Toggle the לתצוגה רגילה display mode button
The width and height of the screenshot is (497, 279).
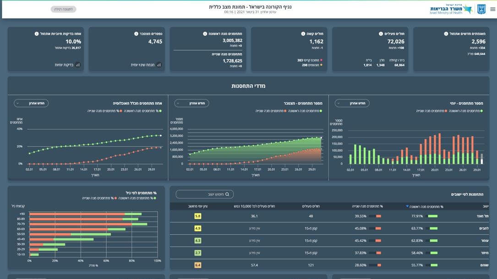(x=63, y=9)
